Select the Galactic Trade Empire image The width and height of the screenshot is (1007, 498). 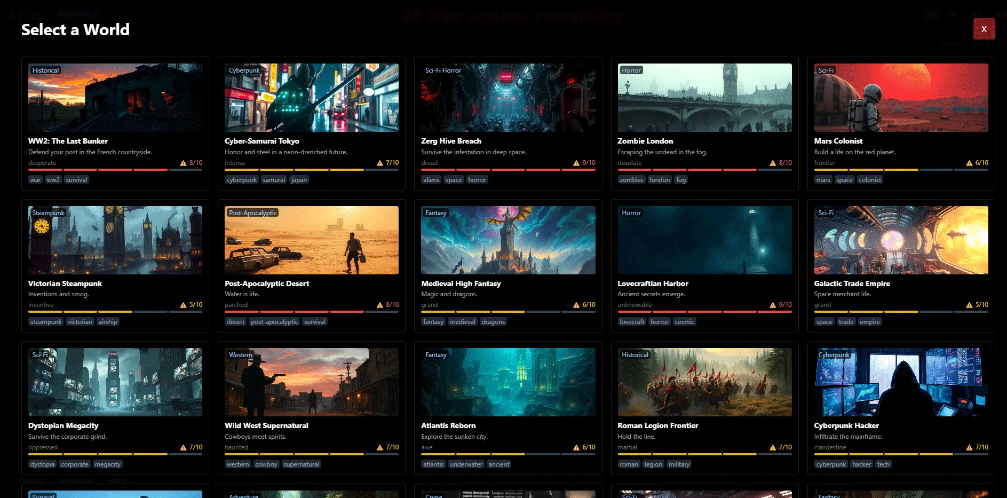click(x=901, y=240)
